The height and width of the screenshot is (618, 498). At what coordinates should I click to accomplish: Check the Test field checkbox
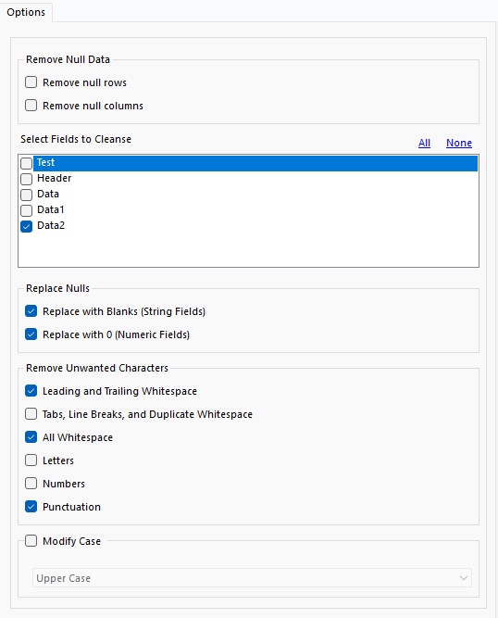(x=26, y=163)
